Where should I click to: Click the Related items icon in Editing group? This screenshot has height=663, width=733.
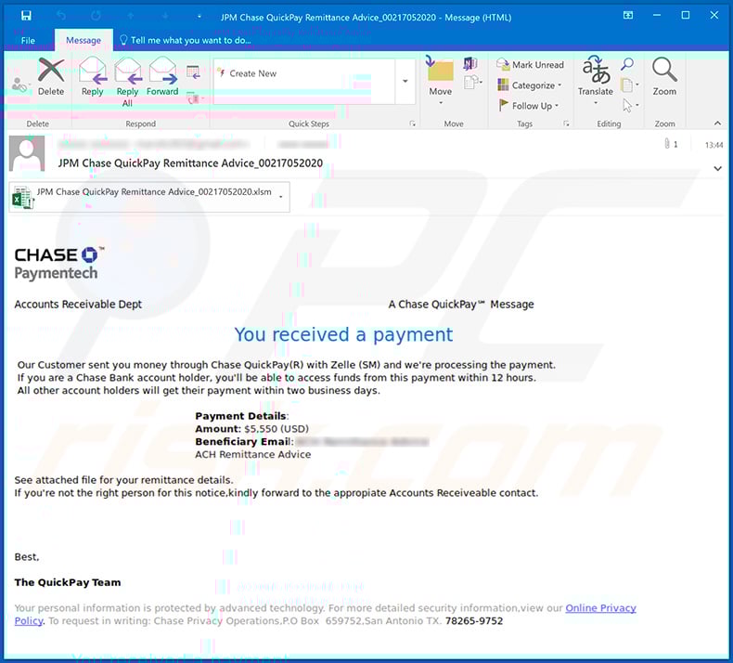627,85
